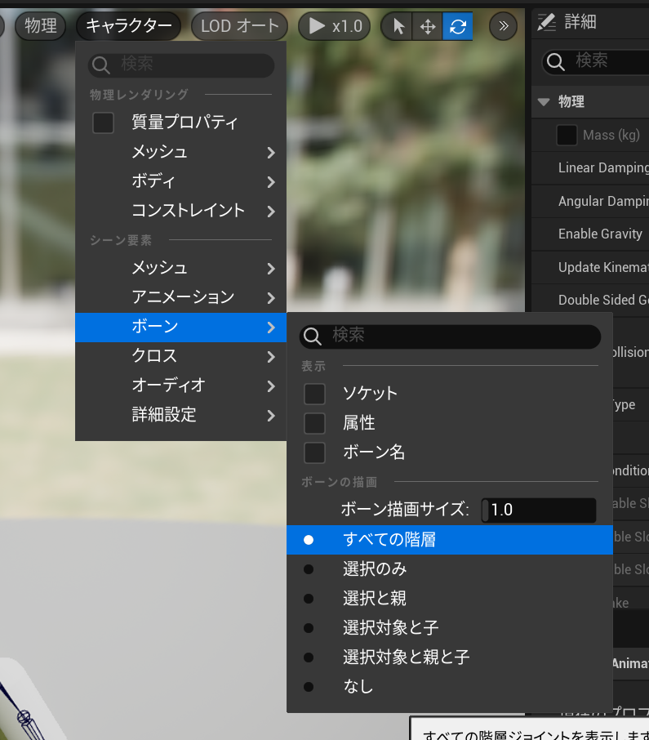This screenshot has height=740, width=649.
Task: Open the 物理 viewport menu button
Action: tap(40, 26)
